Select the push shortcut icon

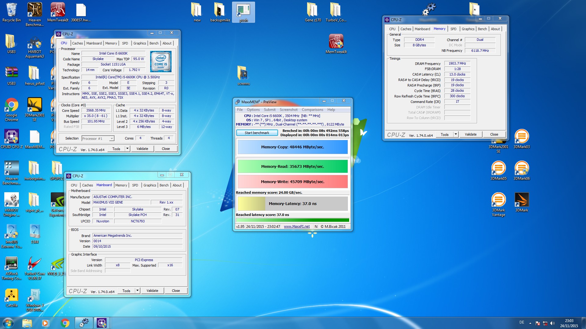tap(243, 12)
